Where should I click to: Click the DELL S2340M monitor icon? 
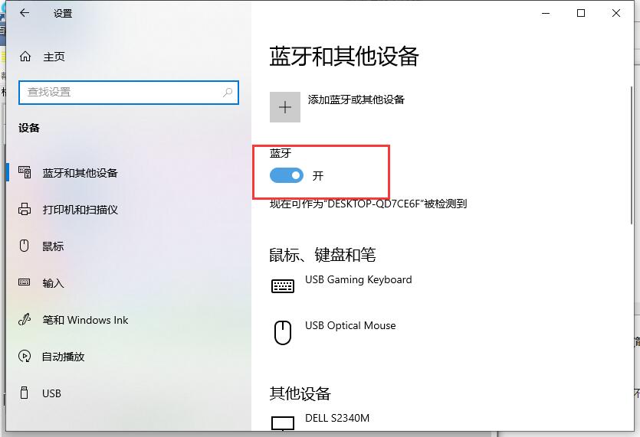point(283,423)
